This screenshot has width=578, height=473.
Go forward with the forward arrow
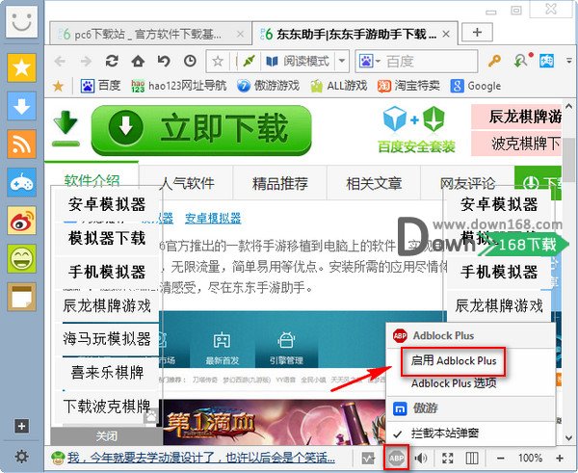click(86, 62)
